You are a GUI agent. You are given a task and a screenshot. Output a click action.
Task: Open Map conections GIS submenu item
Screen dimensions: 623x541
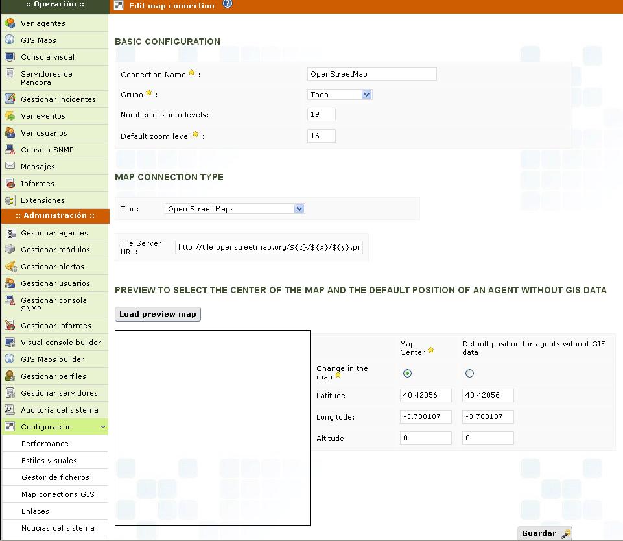click(57, 494)
